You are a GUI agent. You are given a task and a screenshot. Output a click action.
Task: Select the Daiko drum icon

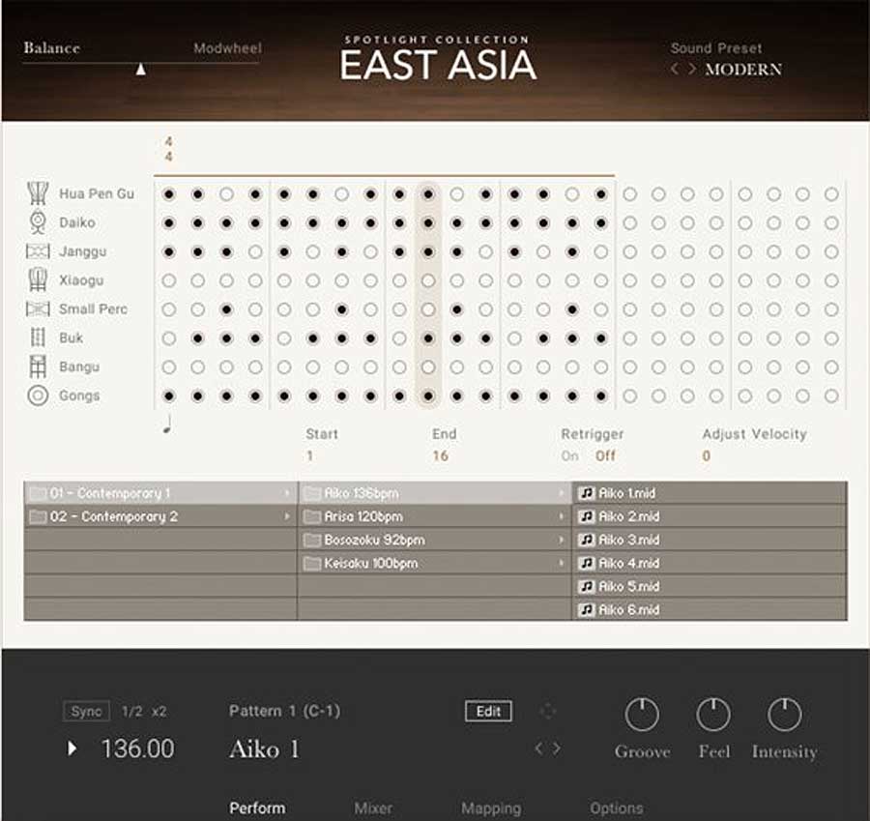tap(38, 222)
